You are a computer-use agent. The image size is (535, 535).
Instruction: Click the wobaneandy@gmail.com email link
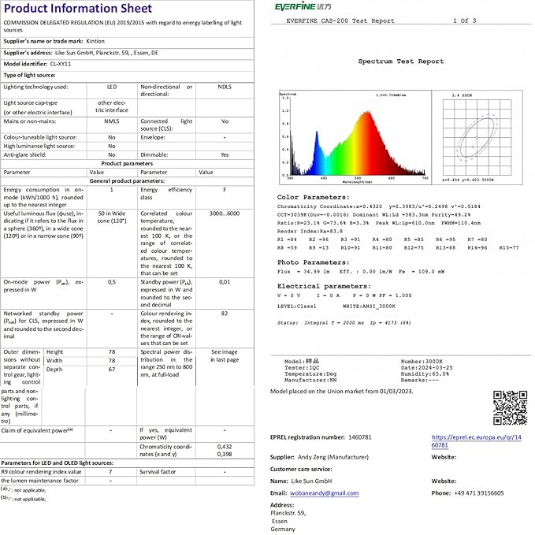coord(314,492)
